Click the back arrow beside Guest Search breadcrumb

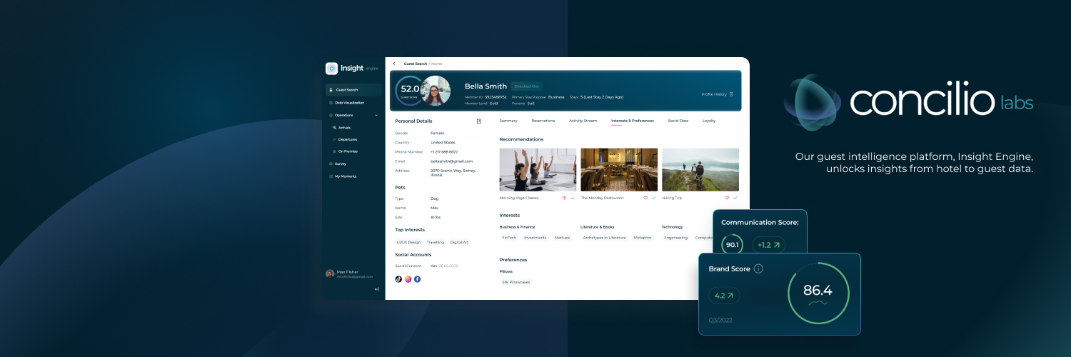[x=394, y=64]
